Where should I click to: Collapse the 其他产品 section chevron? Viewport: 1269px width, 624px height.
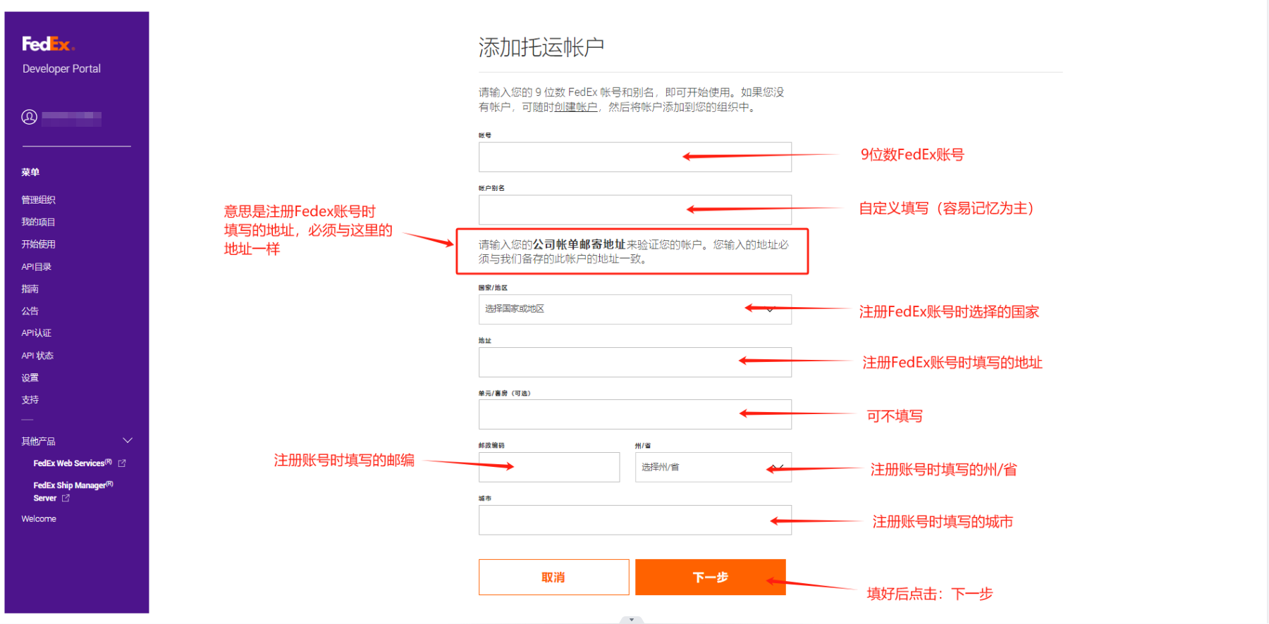(x=128, y=441)
